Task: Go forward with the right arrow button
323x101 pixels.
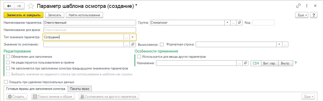Action: point(19,6)
